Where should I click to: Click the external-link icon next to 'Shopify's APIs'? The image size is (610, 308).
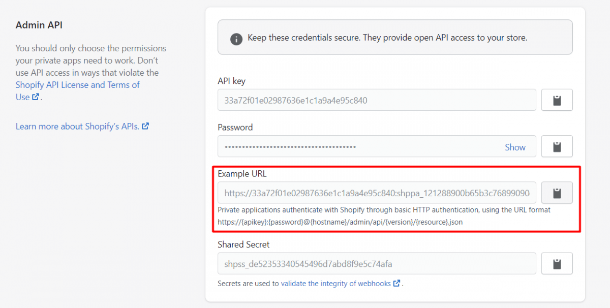click(145, 126)
